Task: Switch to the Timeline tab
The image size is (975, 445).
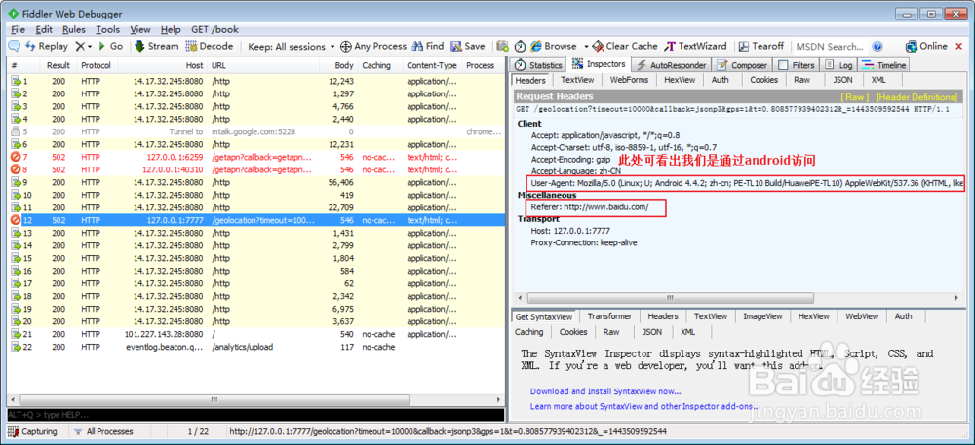Action: [x=884, y=65]
